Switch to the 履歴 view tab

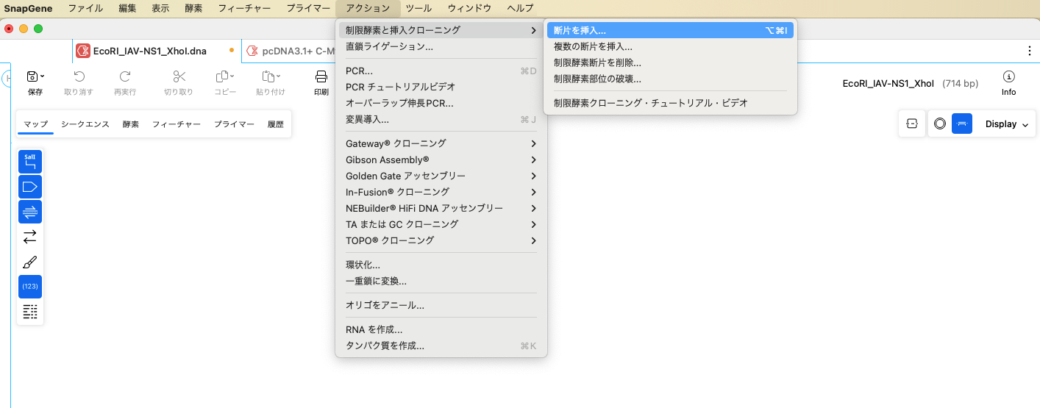pyautogui.click(x=275, y=124)
